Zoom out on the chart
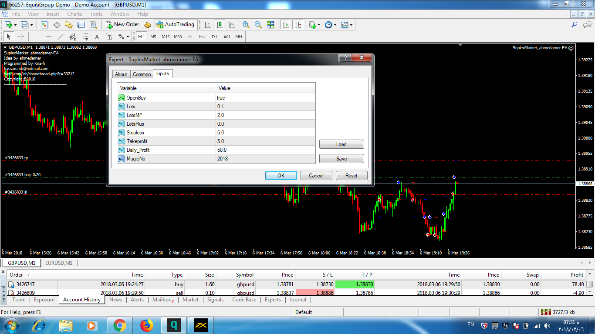Screen dimensions: 595x334 [258, 25]
